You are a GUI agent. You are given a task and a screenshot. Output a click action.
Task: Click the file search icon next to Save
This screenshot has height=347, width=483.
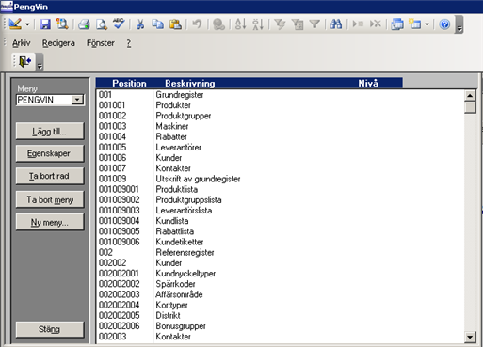pos(62,24)
